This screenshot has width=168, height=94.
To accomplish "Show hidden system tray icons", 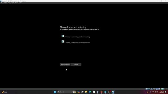I will [145, 92].
